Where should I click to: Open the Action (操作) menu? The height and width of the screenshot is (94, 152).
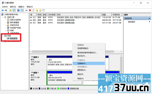pyautogui.click(x=13, y=7)
